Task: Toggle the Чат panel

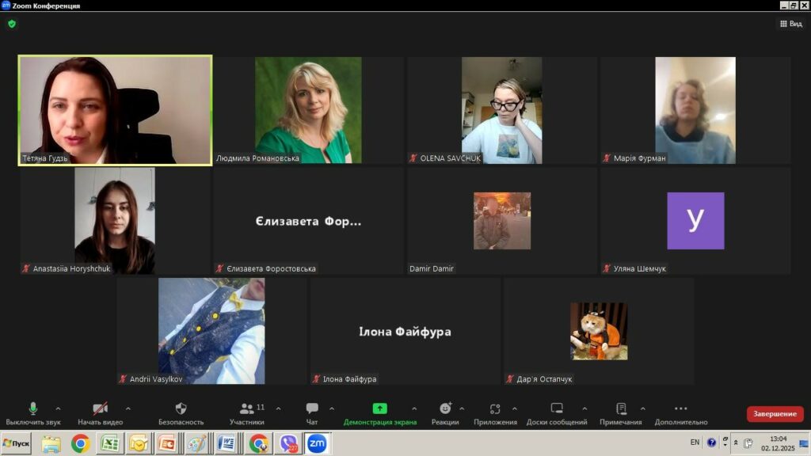Action: 312,409
